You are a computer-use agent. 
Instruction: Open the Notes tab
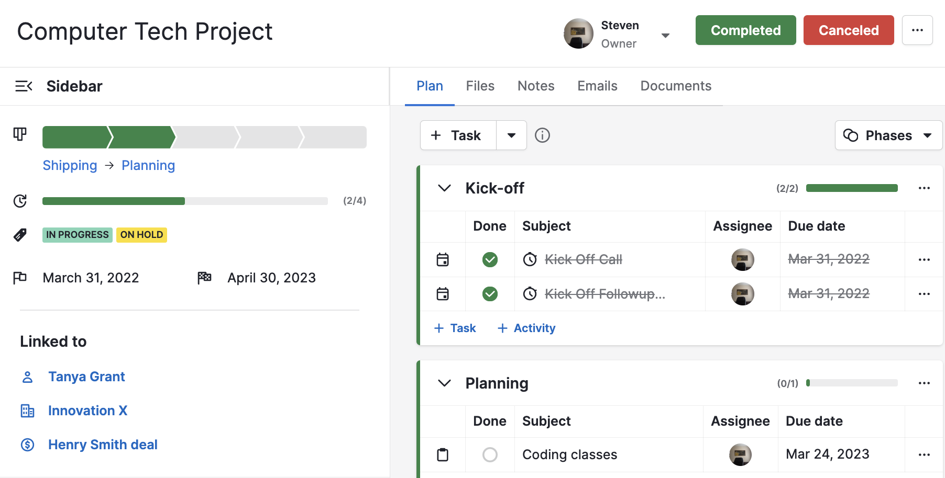(x=535, y=85)
